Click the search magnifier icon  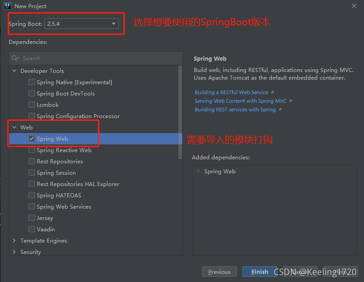pos(15,58)
